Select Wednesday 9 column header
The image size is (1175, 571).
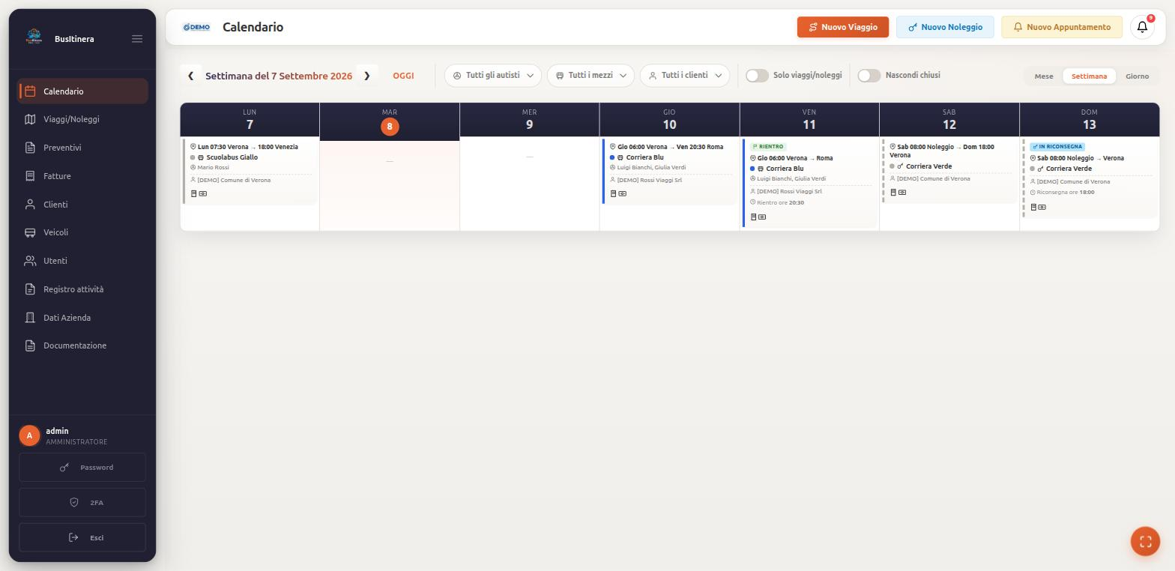529,120
